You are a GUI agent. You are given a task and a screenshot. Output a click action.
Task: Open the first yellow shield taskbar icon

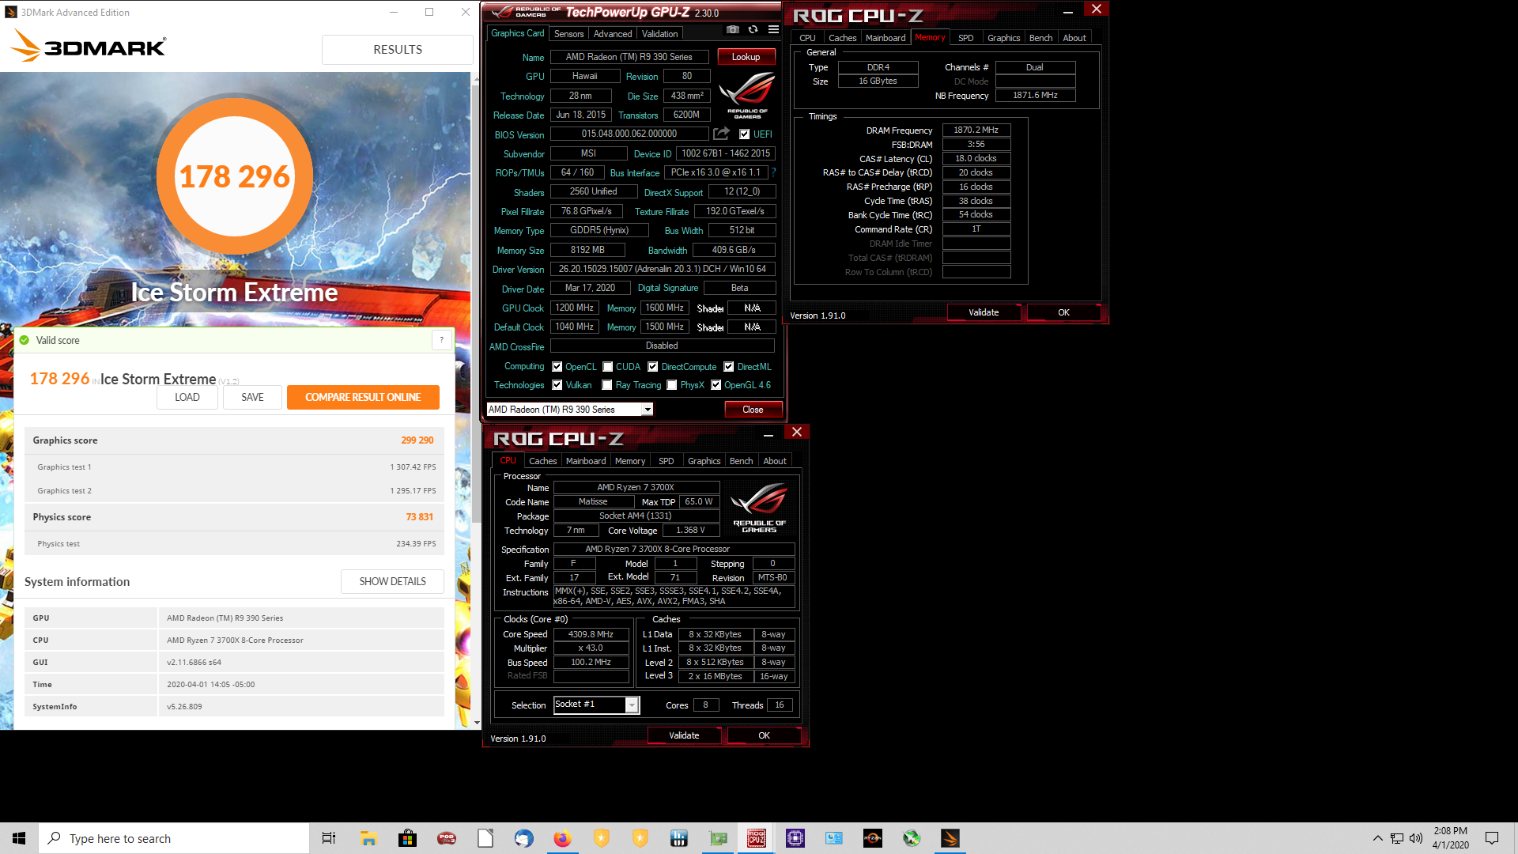[602, 838]
